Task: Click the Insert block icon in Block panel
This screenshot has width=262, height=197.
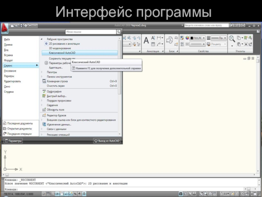Action: [x=169, y=40]
